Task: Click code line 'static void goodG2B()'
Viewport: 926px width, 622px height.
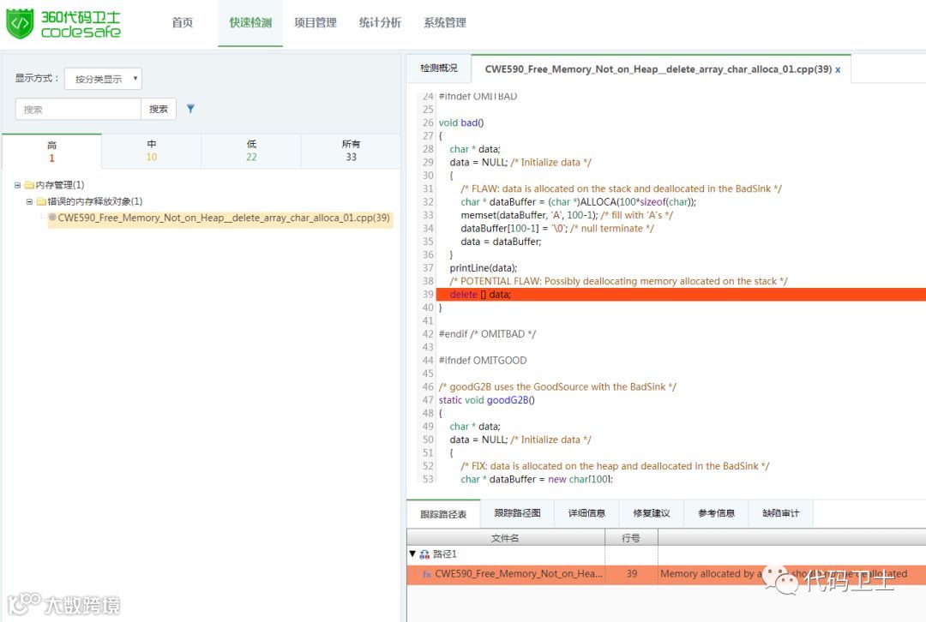Action: pos(487,400)
